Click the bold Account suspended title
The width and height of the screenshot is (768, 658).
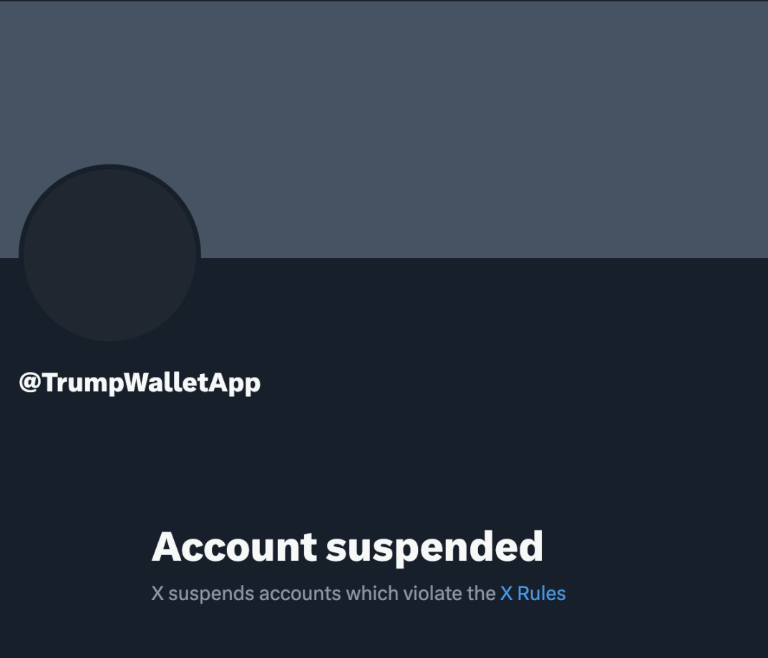tap(348, 547)
